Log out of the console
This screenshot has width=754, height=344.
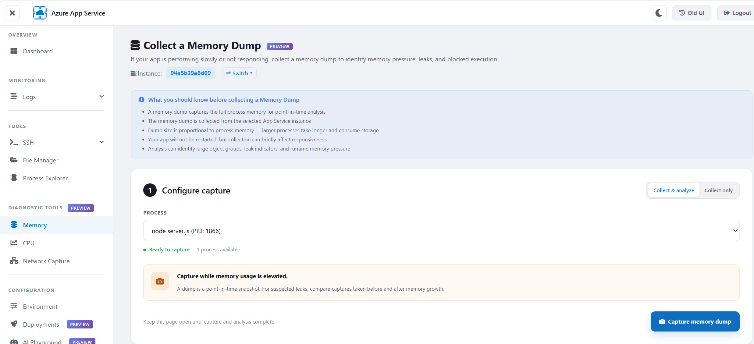click(737, 13)
